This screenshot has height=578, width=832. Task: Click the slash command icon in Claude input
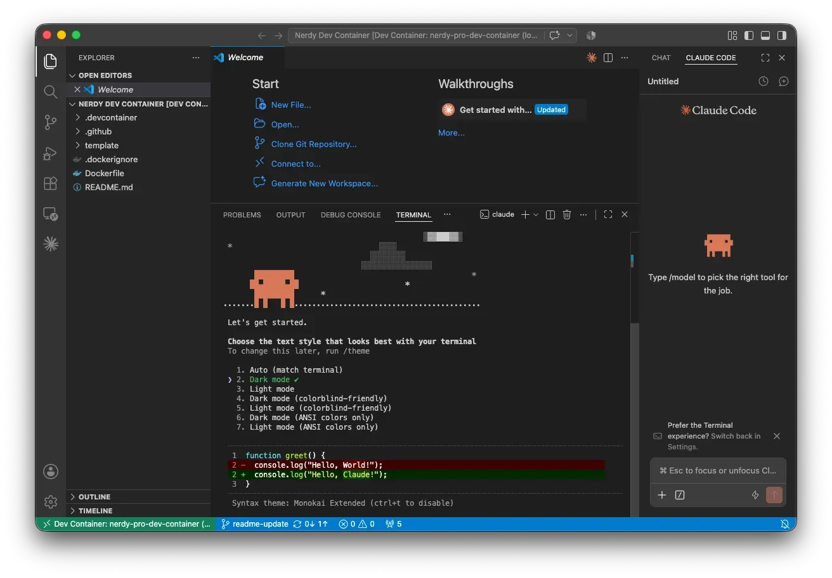click(680, 495)
